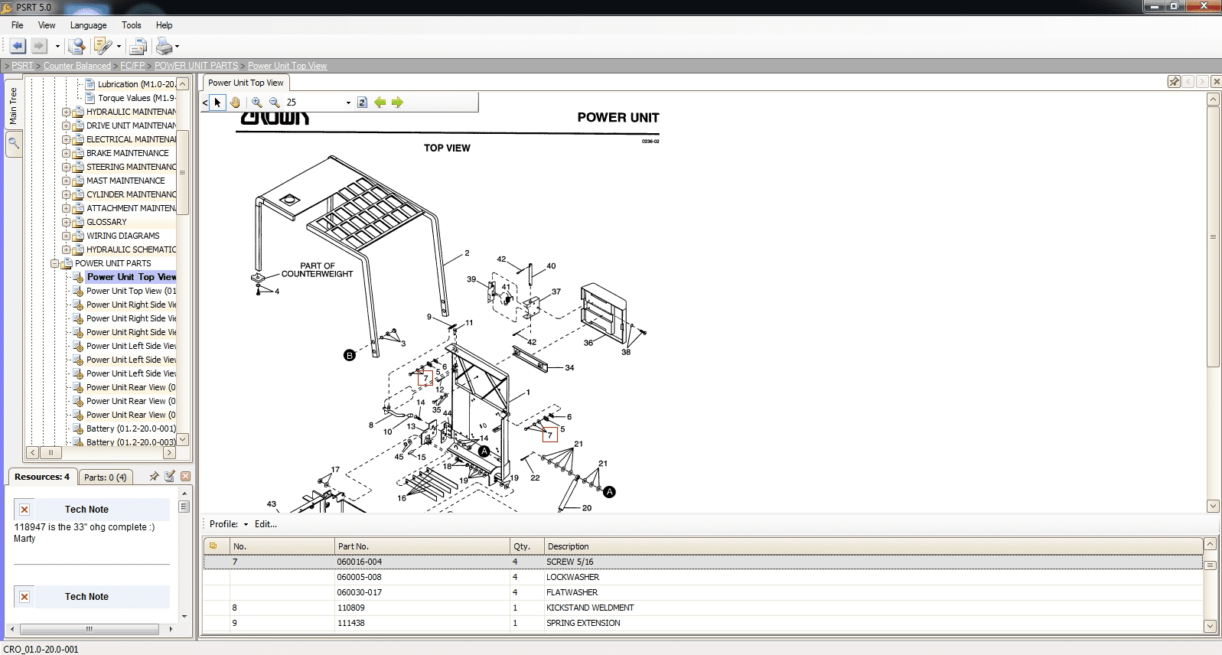Image resolution: width=1222 pixels, height=655 pixels.
Task: Open the zoom level dropdown showing 25
Action: (x=348, y=103)
